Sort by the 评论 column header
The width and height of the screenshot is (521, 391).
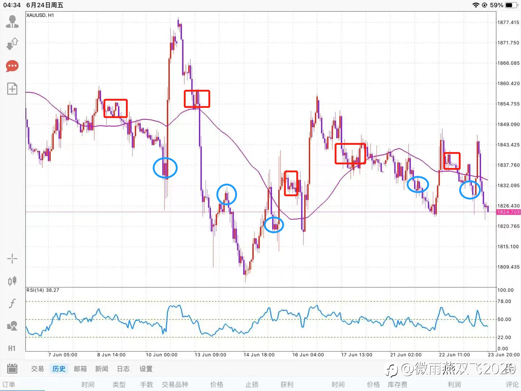pos(512,384)
